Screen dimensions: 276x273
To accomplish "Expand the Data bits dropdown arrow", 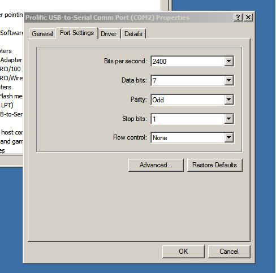I will pyautogui.click(x=228, y=80).
